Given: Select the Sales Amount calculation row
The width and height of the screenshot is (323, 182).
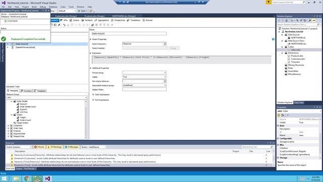Looking at the screenshot, I should pos(47,44).
